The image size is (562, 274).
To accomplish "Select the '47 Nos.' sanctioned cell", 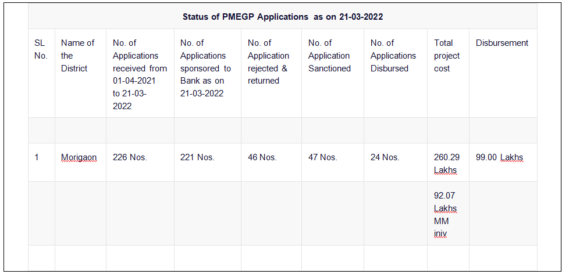I will [x=333, y=162].
